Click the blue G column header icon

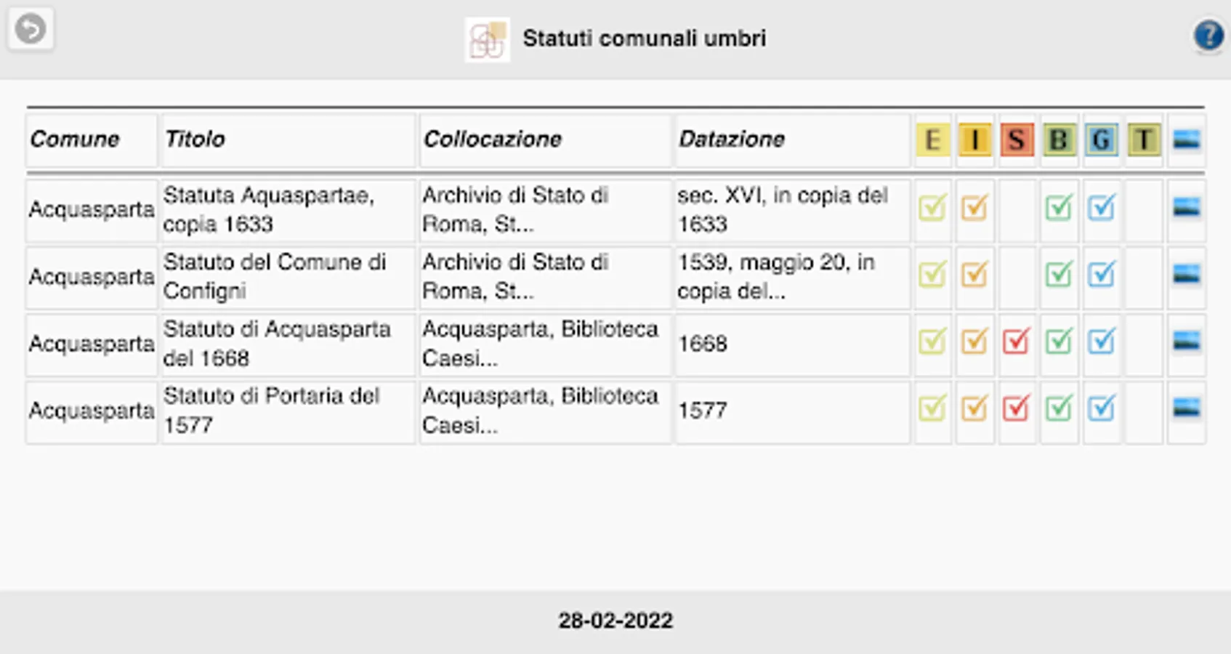click(1101, 140)
